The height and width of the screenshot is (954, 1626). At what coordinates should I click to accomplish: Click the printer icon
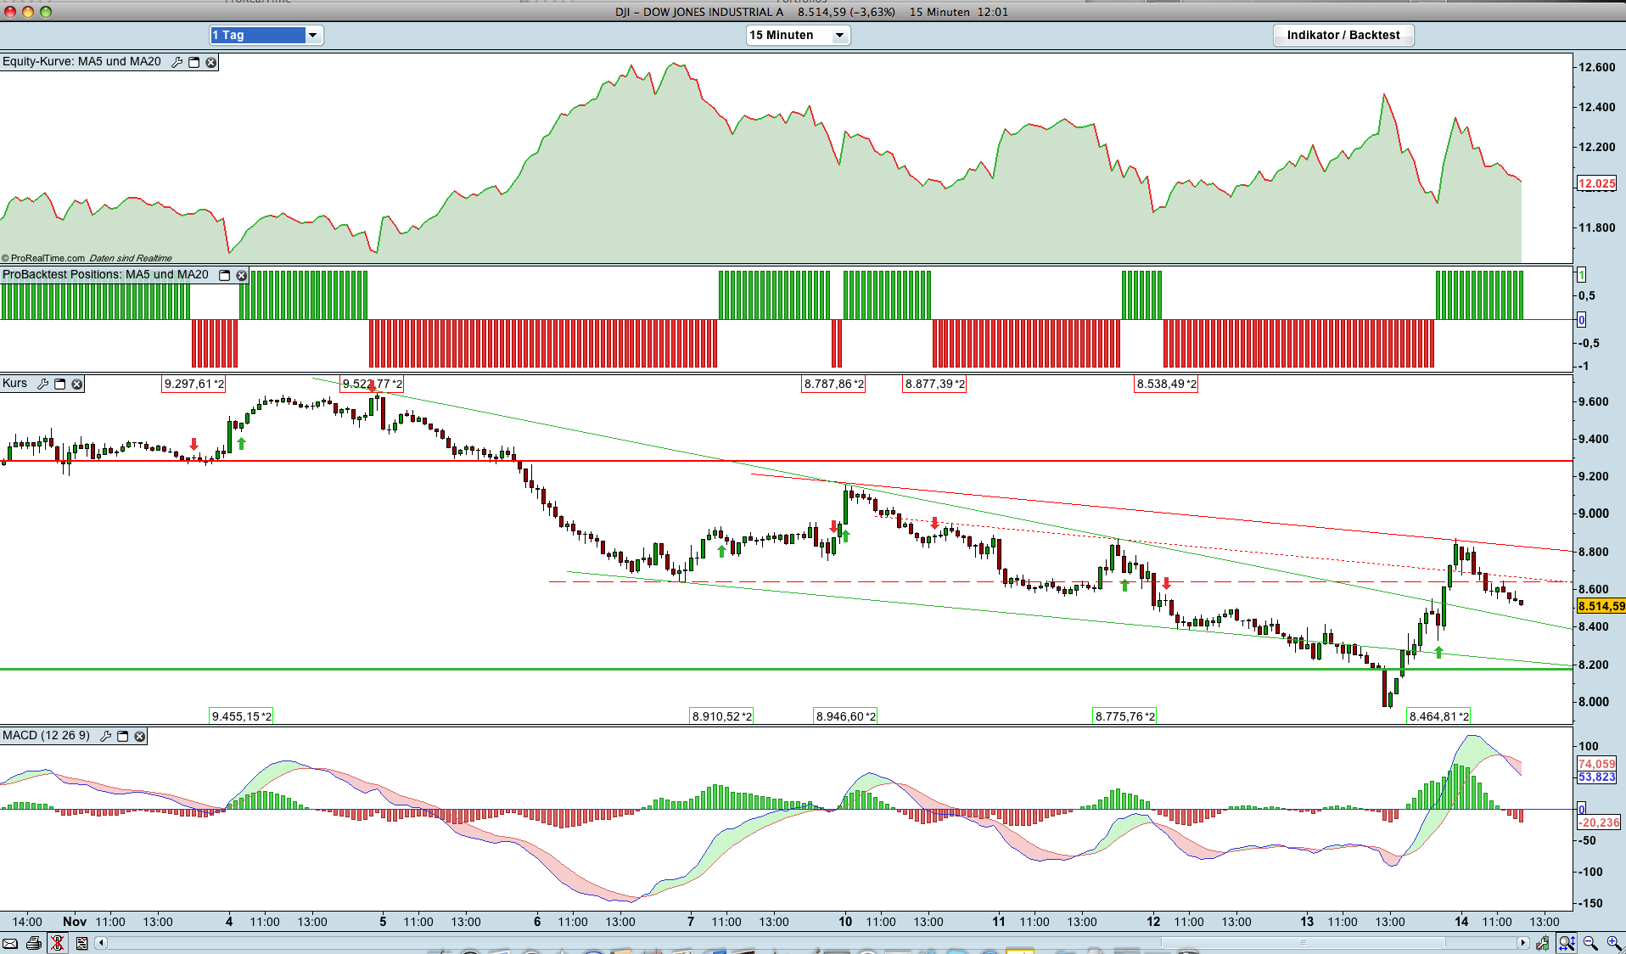tap(34, 943)
